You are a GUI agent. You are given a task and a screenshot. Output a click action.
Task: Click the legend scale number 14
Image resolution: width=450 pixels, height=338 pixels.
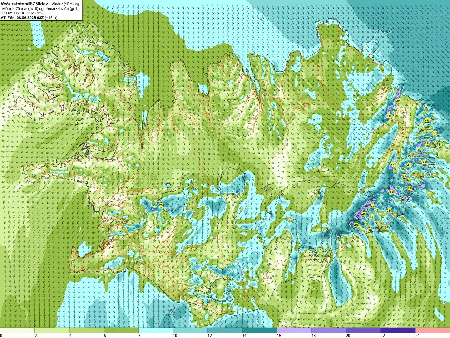[x=244, y=336]
